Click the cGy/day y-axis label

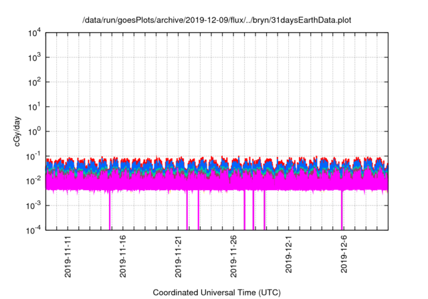click(17, 131)
